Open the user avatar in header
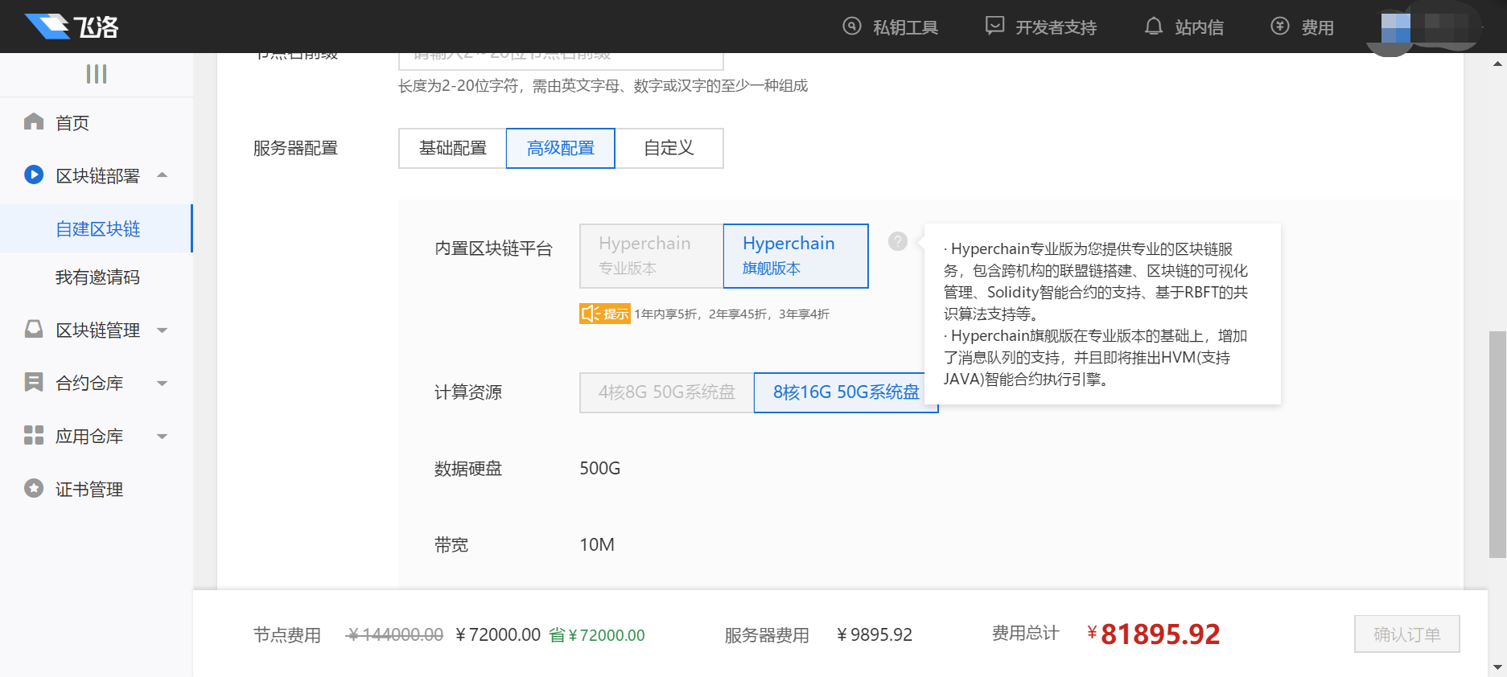The image size is (1507, 677). pyautogui.click(x=1396, y=29)
